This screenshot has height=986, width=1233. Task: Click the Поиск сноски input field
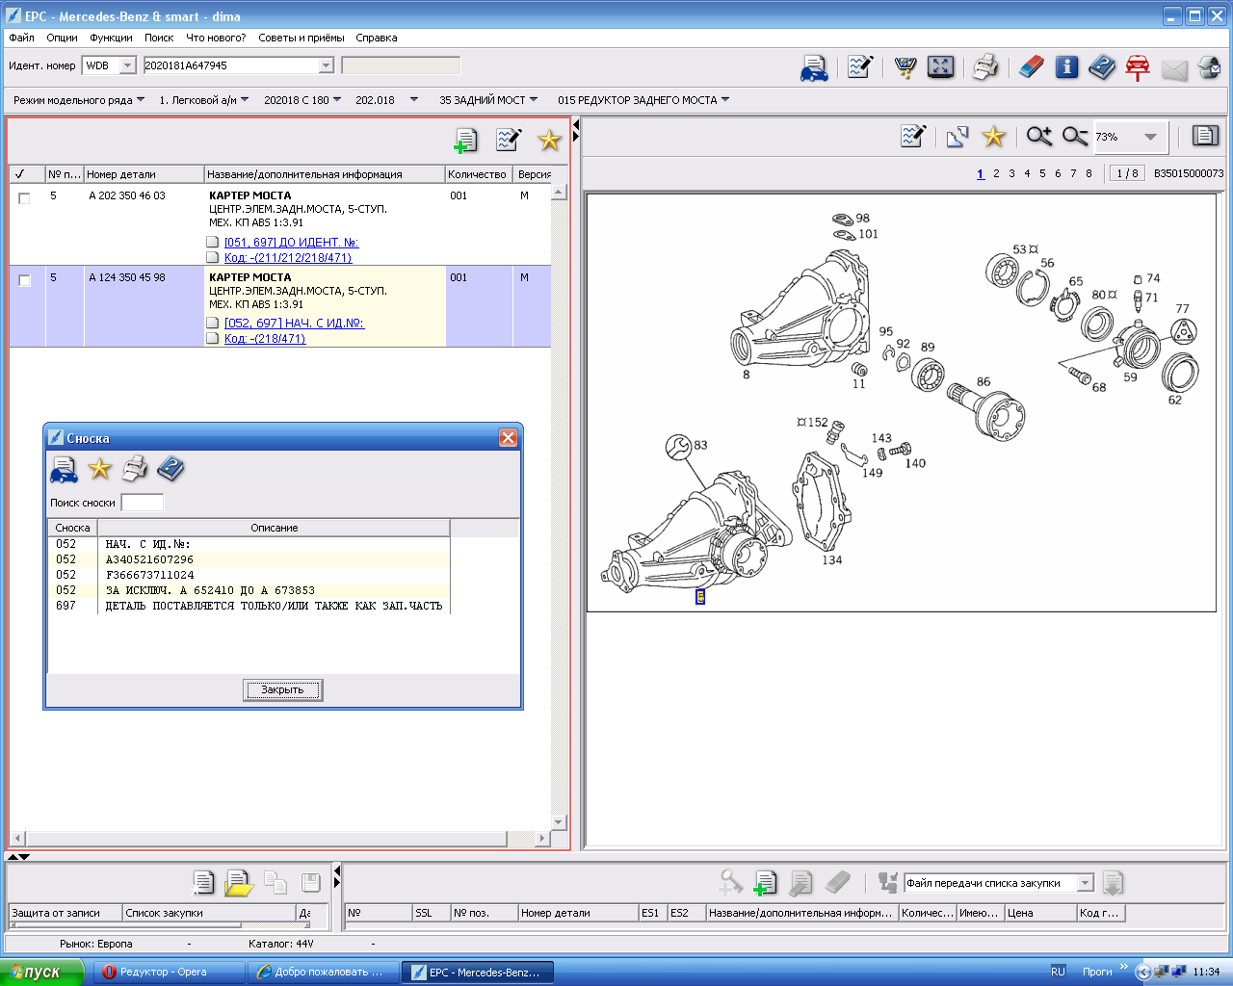pos(143,503)
